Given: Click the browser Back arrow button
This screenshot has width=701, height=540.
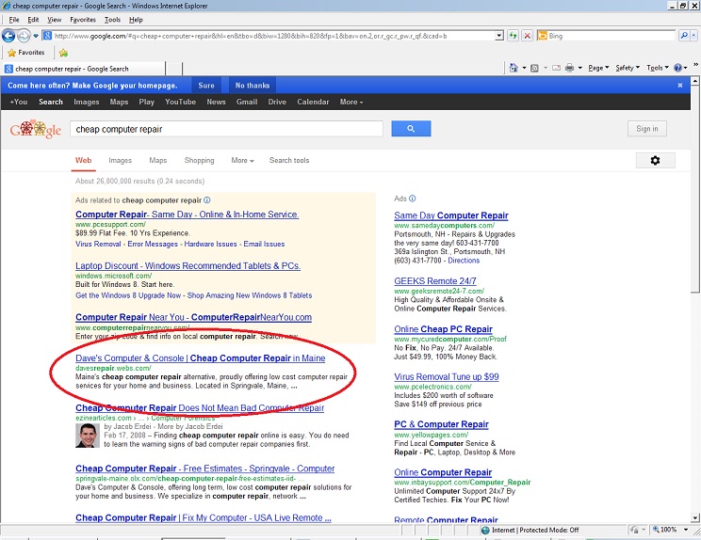Looking at the screenshot, I should 8,36.
